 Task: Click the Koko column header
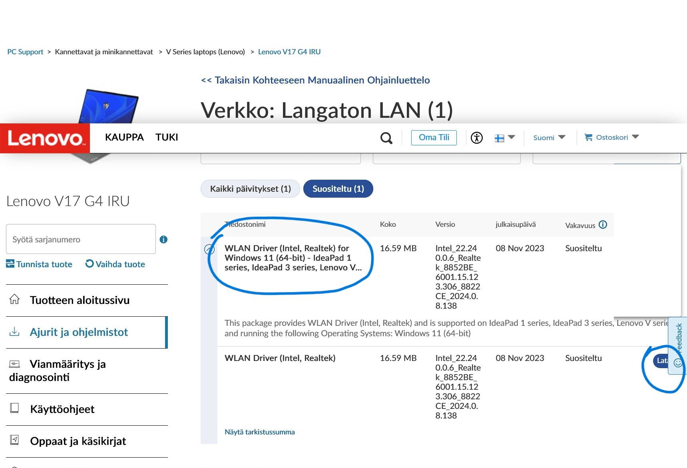(x=388, y=224)
